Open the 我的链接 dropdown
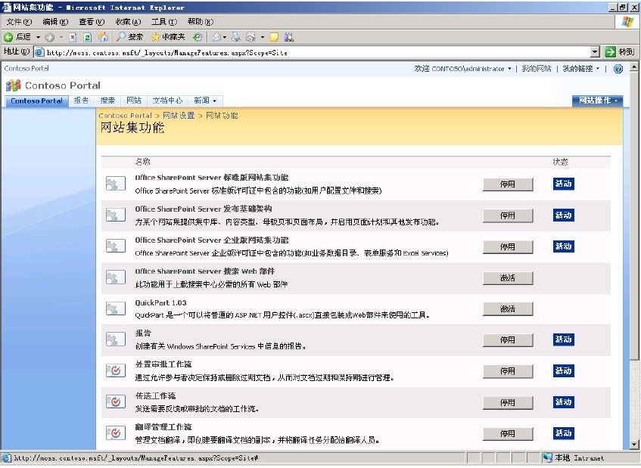This screenshot has width=641, height=468. [581, 69]
